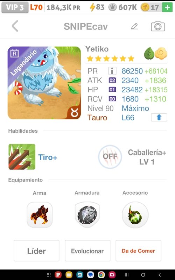Image resolution: width=175 pixels, height=280 pixels.
Task: Tap the VIP 3 badge
Action: click(x=15, y=7)
